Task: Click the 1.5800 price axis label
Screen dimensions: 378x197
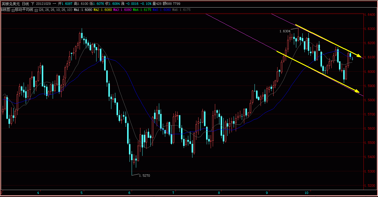Action: pos(370,100)
